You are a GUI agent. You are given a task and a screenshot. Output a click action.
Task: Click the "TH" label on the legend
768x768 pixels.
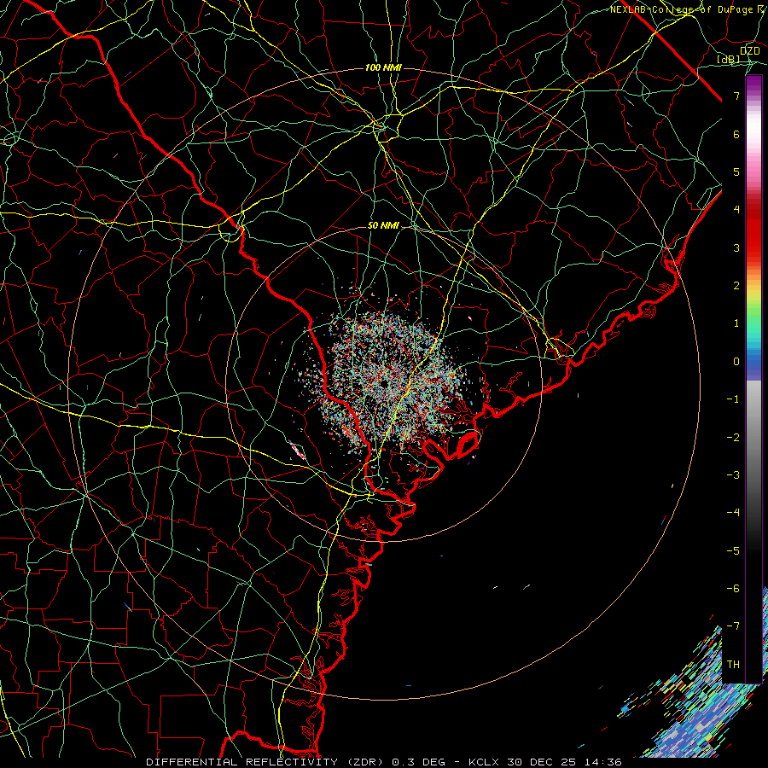(x=733, y=665)
